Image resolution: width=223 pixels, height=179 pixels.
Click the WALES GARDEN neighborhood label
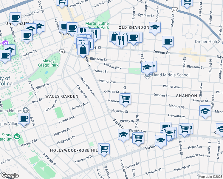point(62,96)
